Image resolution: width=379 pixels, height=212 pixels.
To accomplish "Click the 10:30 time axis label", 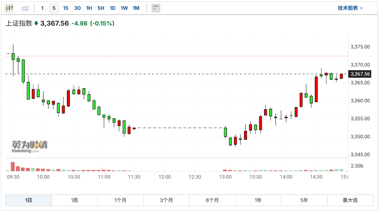I will (x=74, y=177).
